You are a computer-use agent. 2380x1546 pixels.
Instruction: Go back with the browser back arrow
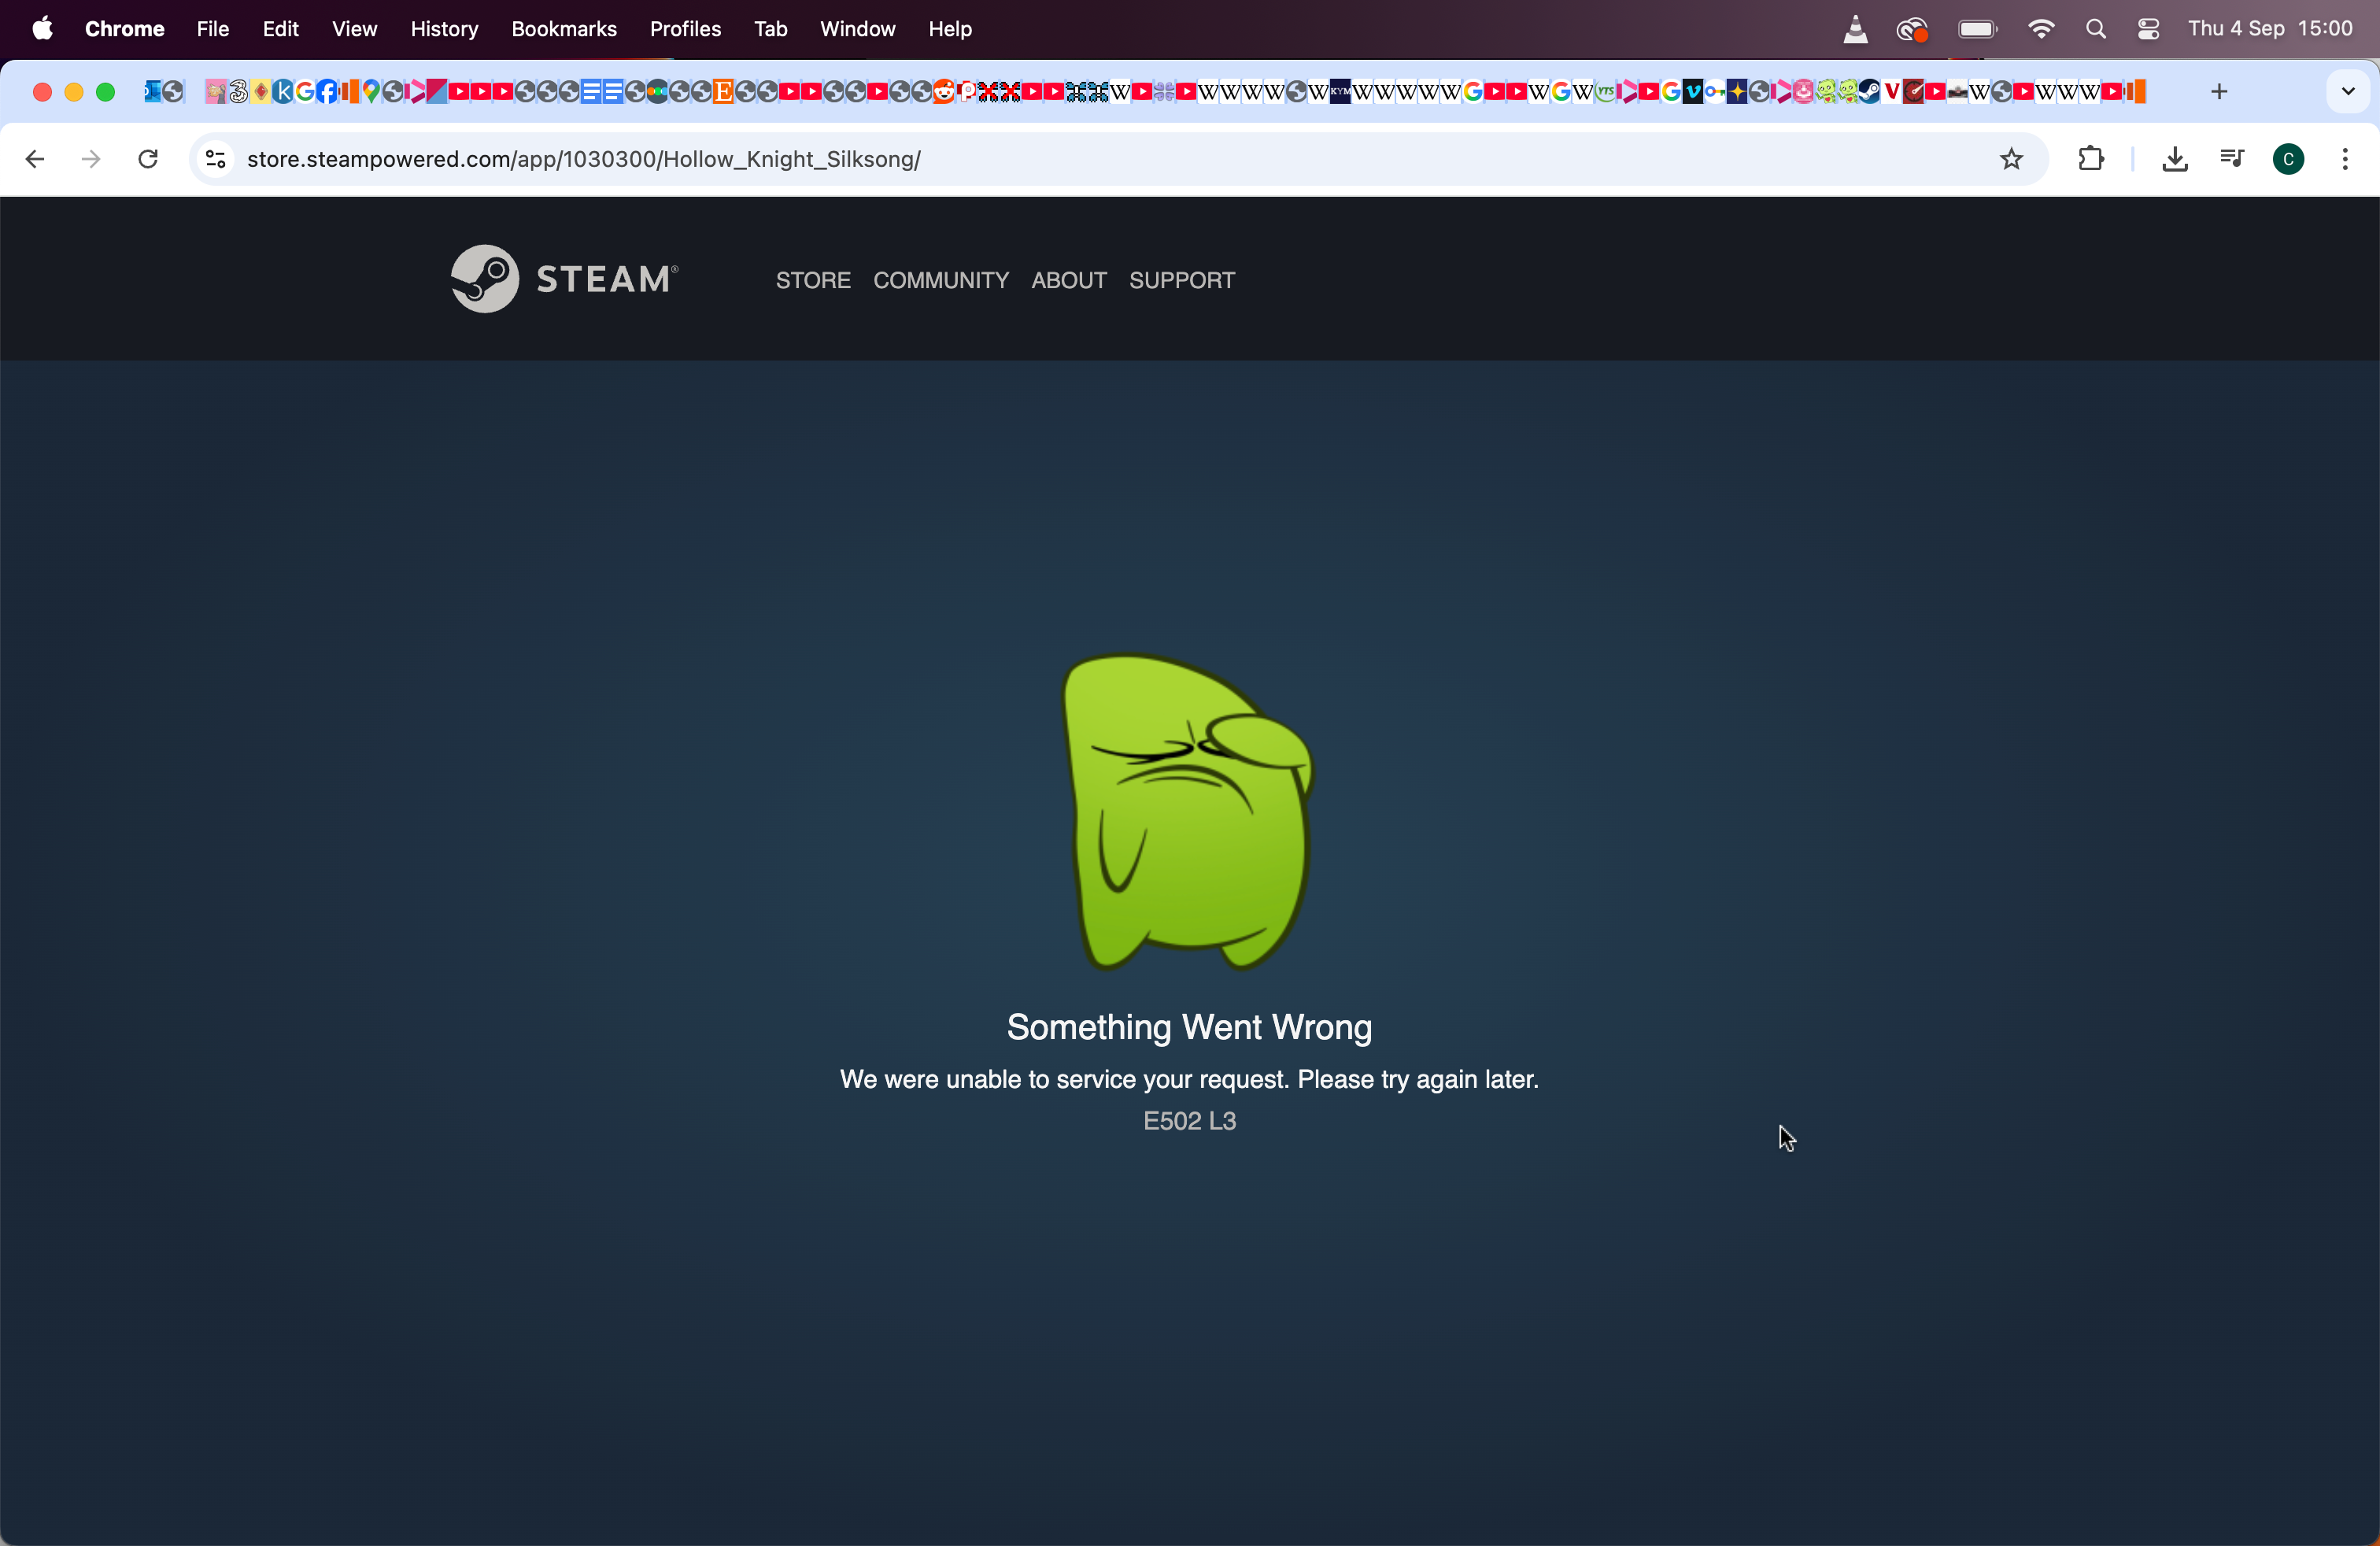pos(35,159)
